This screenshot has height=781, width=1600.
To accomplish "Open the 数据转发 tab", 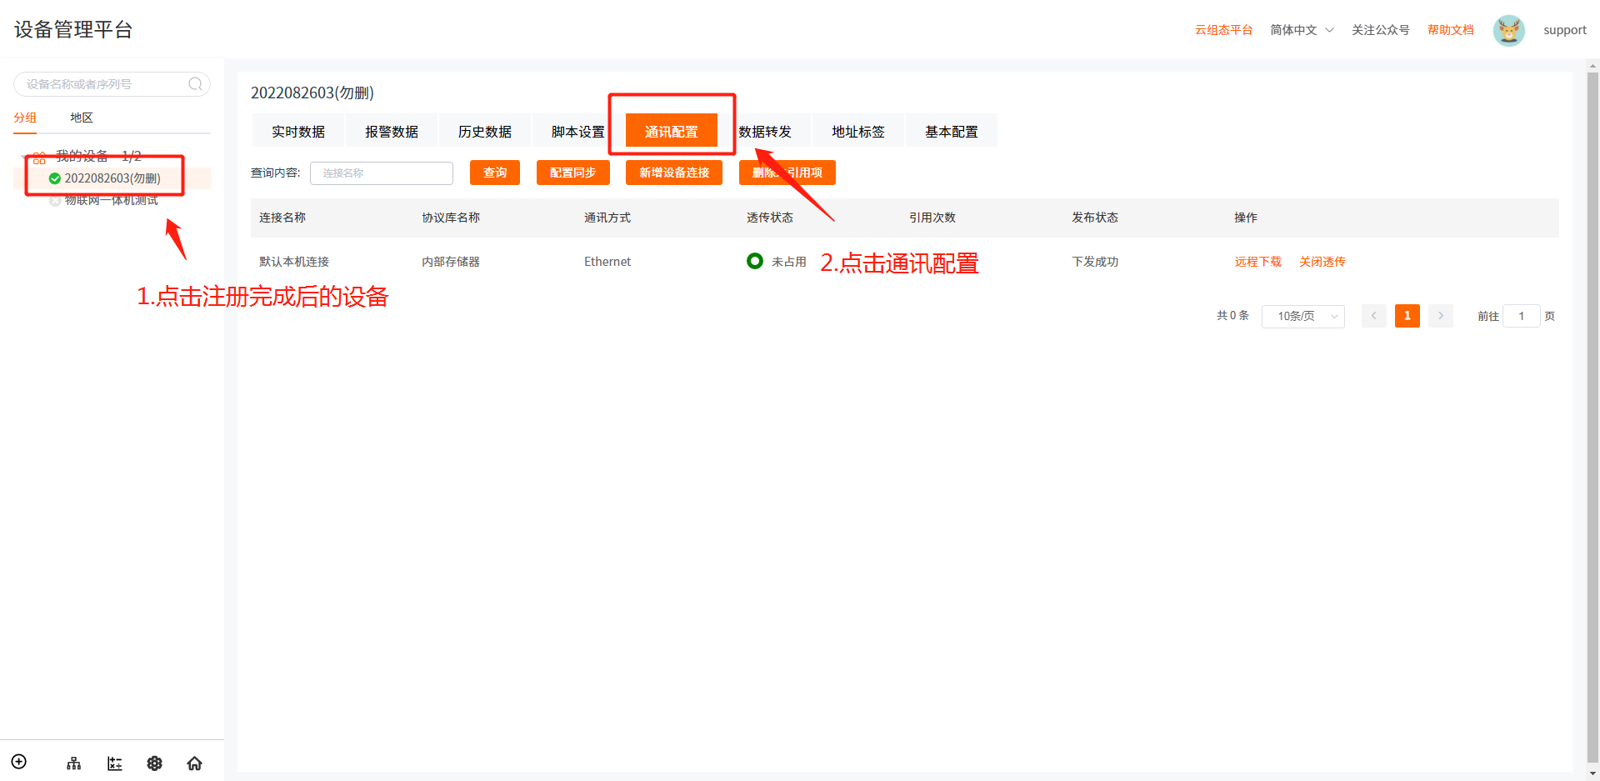I will 765,131.
